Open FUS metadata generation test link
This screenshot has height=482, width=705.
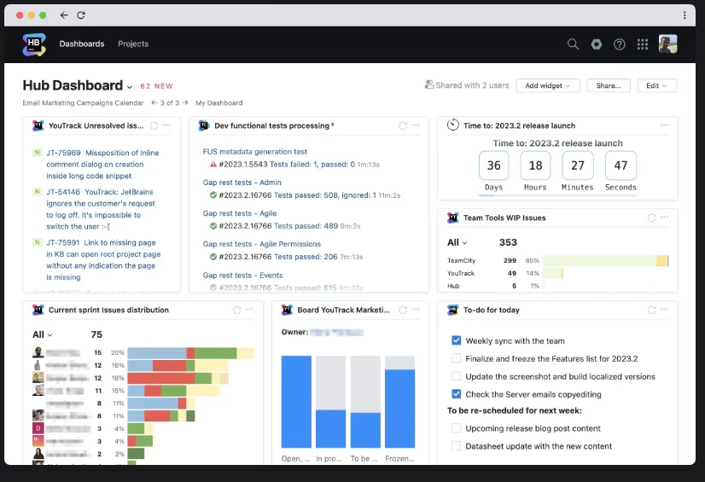(x=255, y=152)
